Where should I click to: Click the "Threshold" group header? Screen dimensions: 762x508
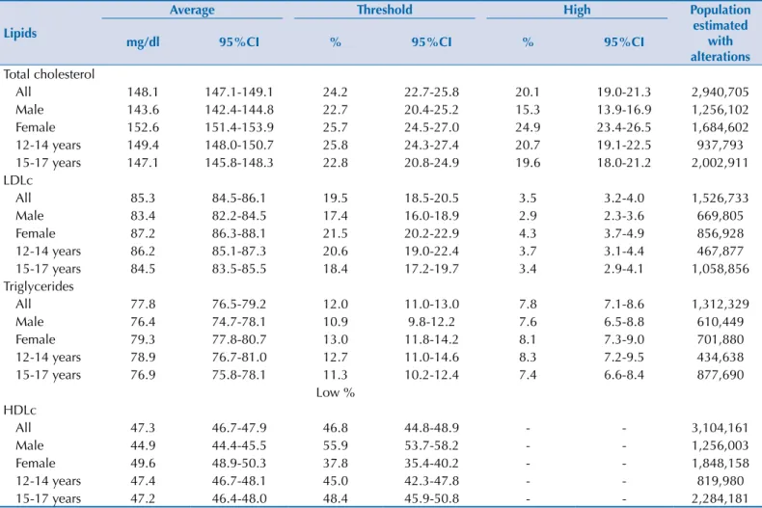385,10
